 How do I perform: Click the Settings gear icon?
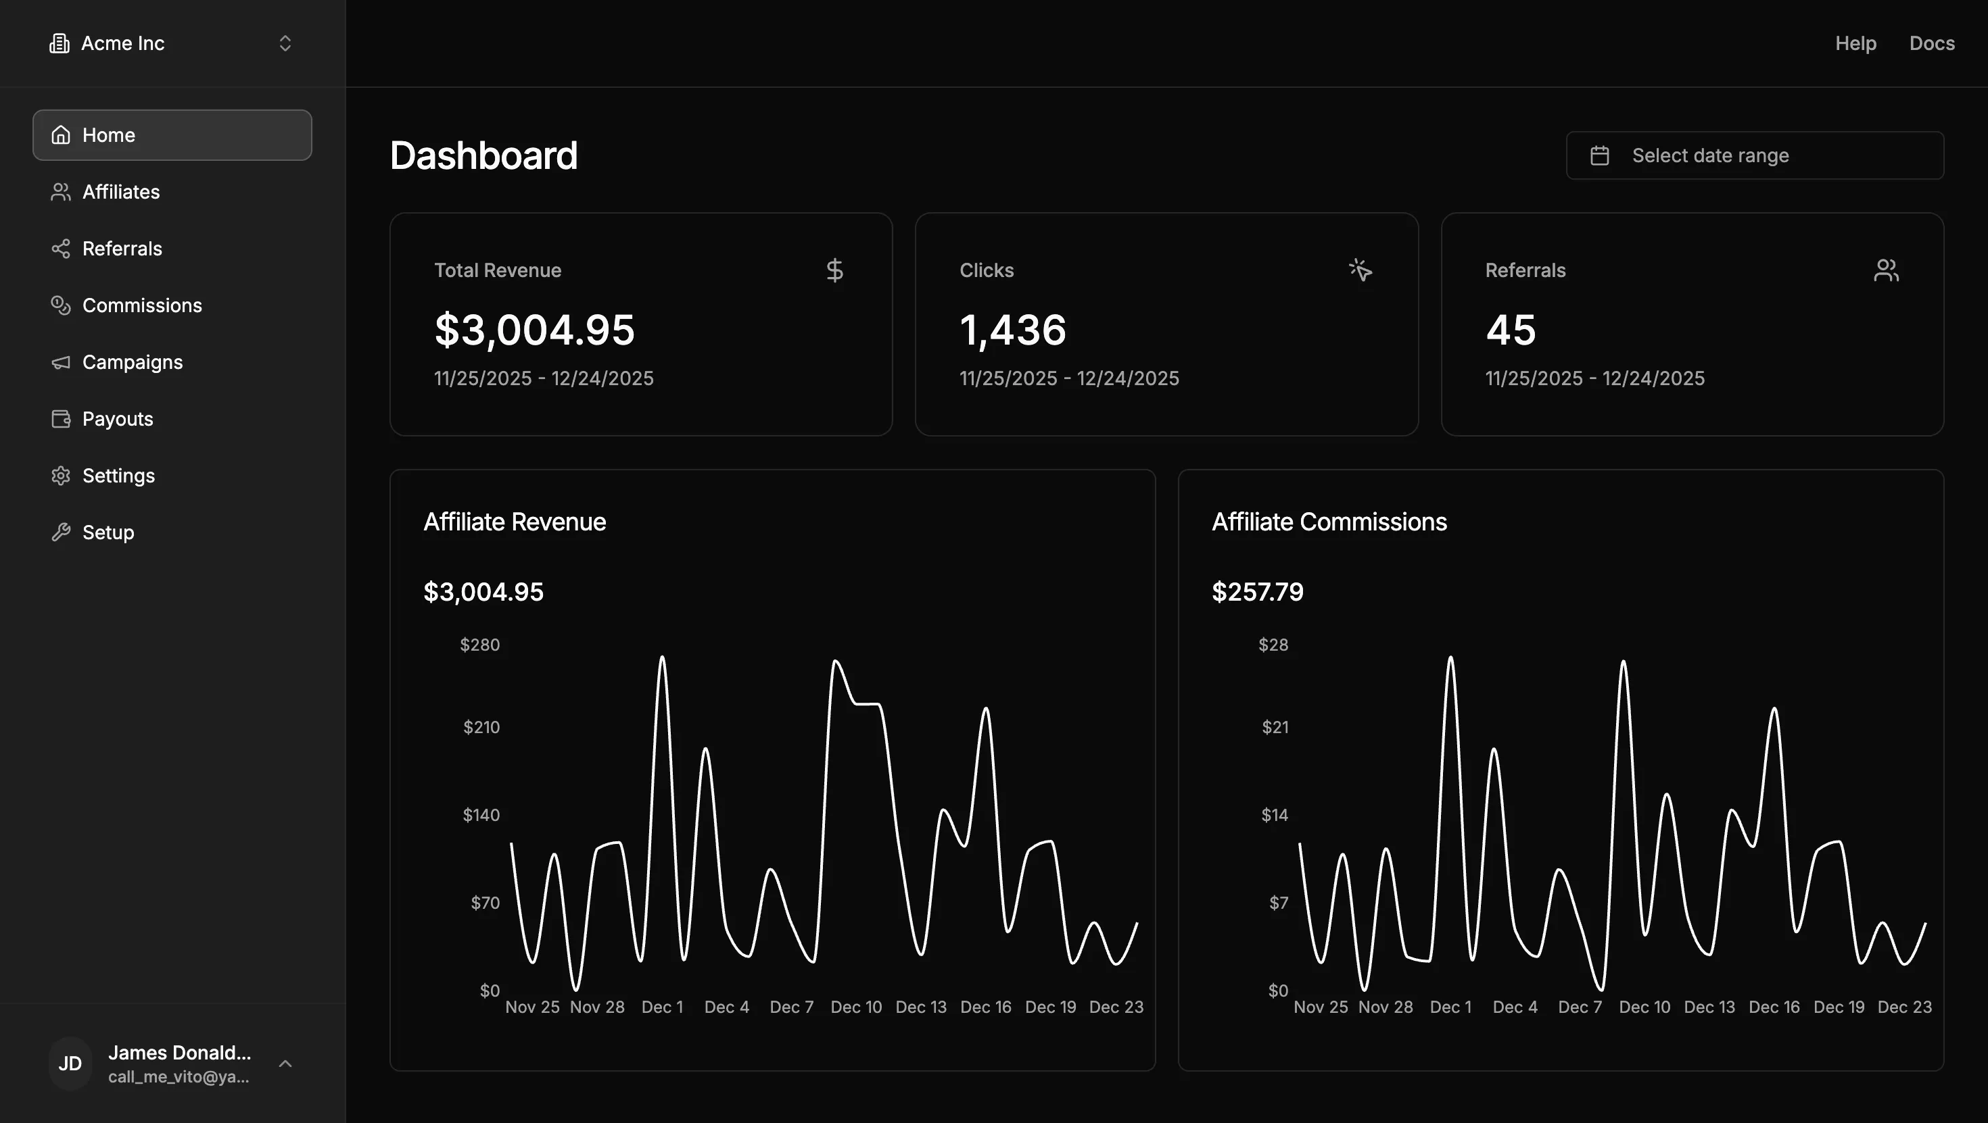tap(61, 475)
